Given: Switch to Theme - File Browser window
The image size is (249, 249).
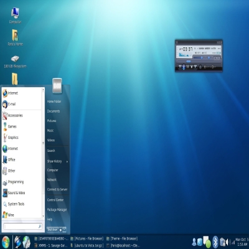Looking at the screenshot, I should [x=122, y=238].
